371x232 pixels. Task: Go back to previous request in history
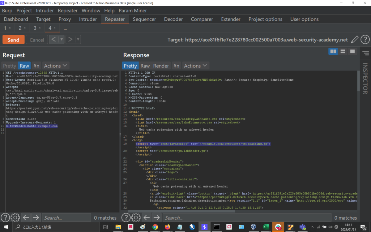click(53, 39)
